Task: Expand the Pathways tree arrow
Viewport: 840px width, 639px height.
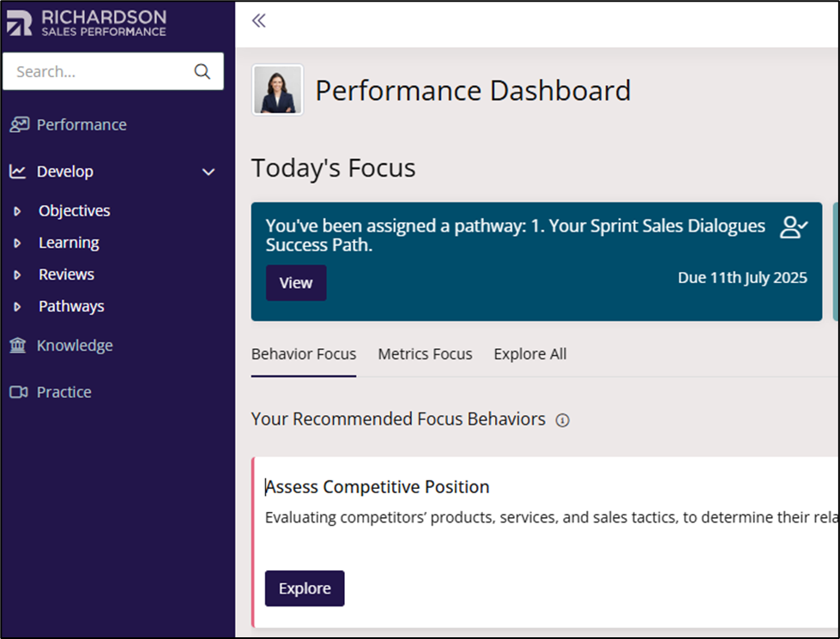Action: [17, 307]
